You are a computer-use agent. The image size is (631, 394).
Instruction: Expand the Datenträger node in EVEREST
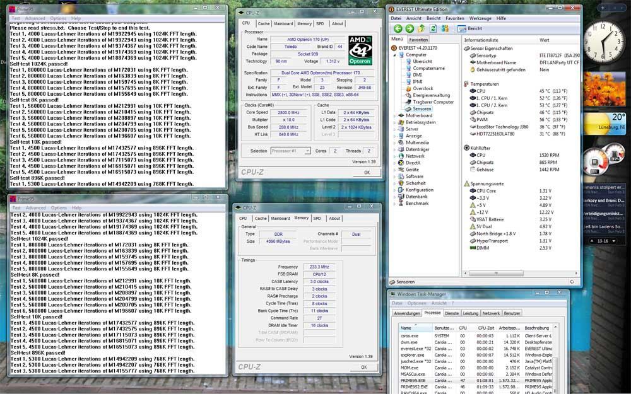point(394,149)
